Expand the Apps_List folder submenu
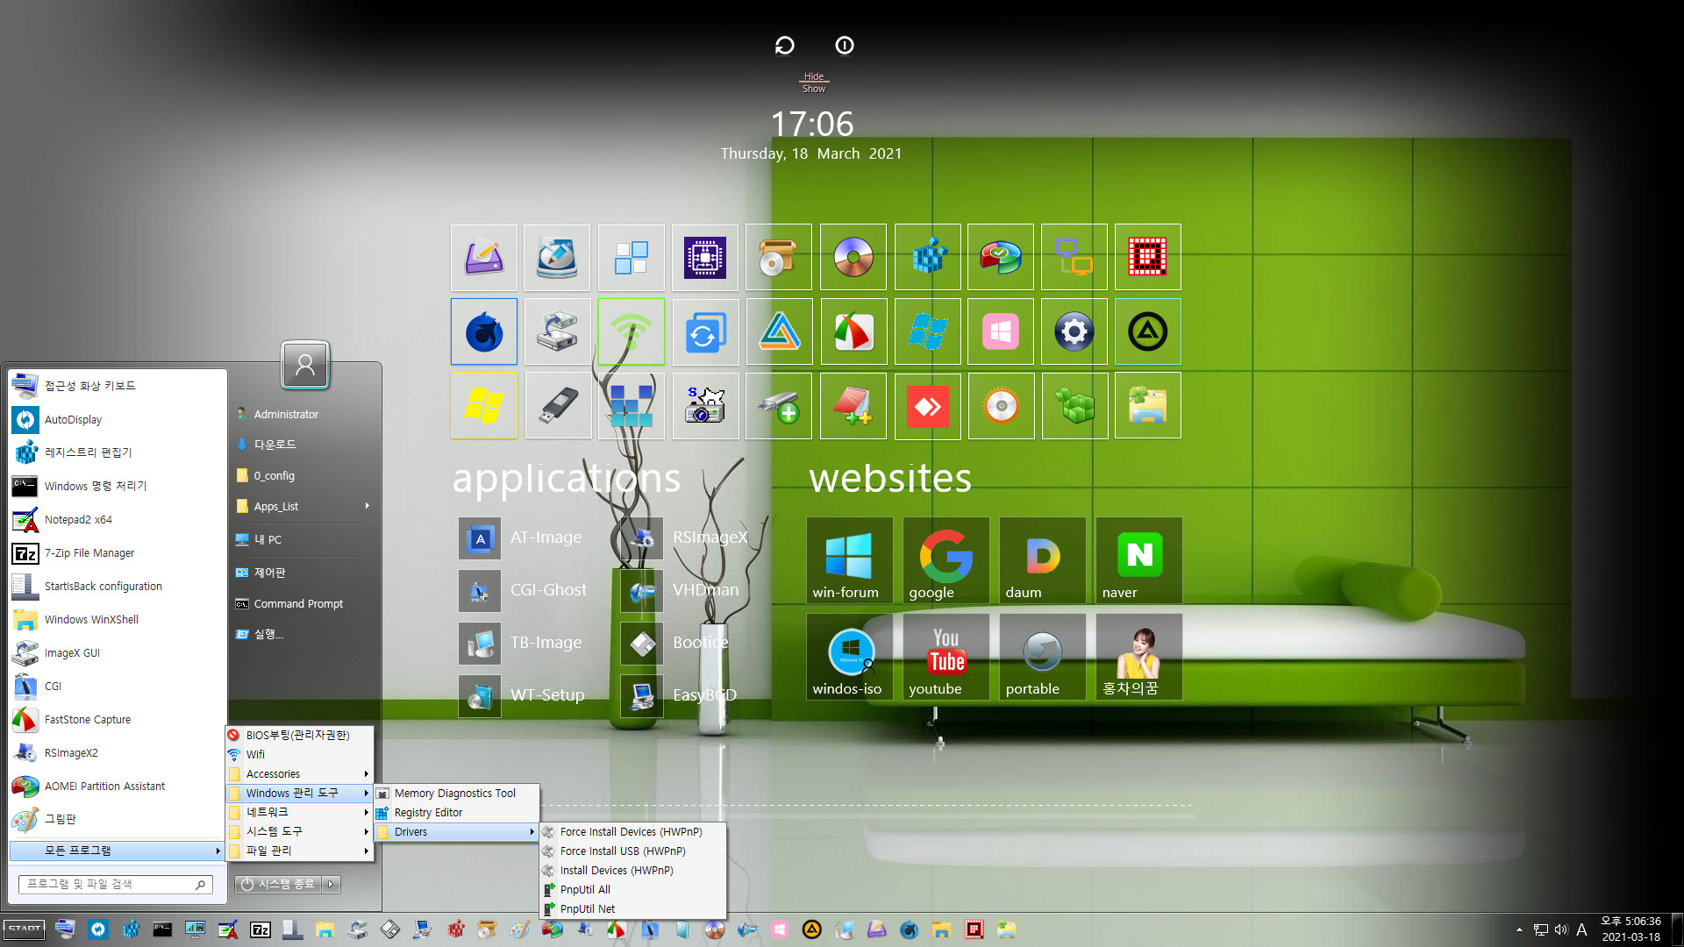 pos(303,507)
